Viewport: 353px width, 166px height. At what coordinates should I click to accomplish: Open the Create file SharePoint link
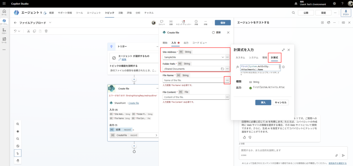[x=133, y=103]
